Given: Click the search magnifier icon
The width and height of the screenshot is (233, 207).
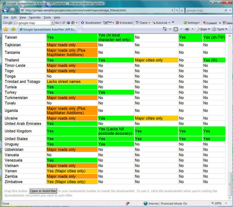Looking at the screenshot, I should pyautogui.click(x=226, y=10).
